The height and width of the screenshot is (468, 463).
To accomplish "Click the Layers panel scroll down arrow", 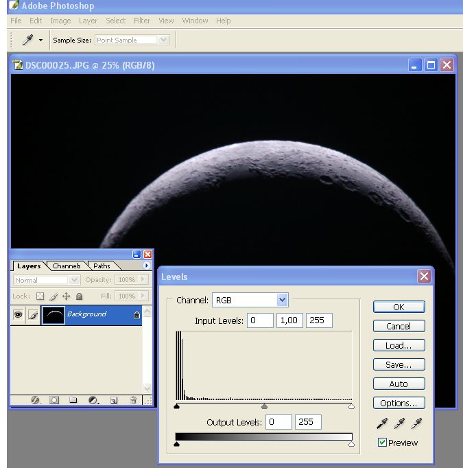I will (147, 388).
